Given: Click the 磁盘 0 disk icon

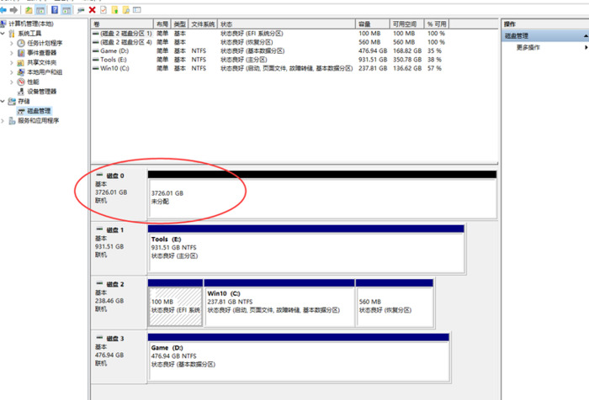Looking at the screenshot, I should click(101, 175).
